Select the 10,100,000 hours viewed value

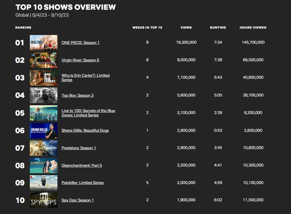click(253, 183)
